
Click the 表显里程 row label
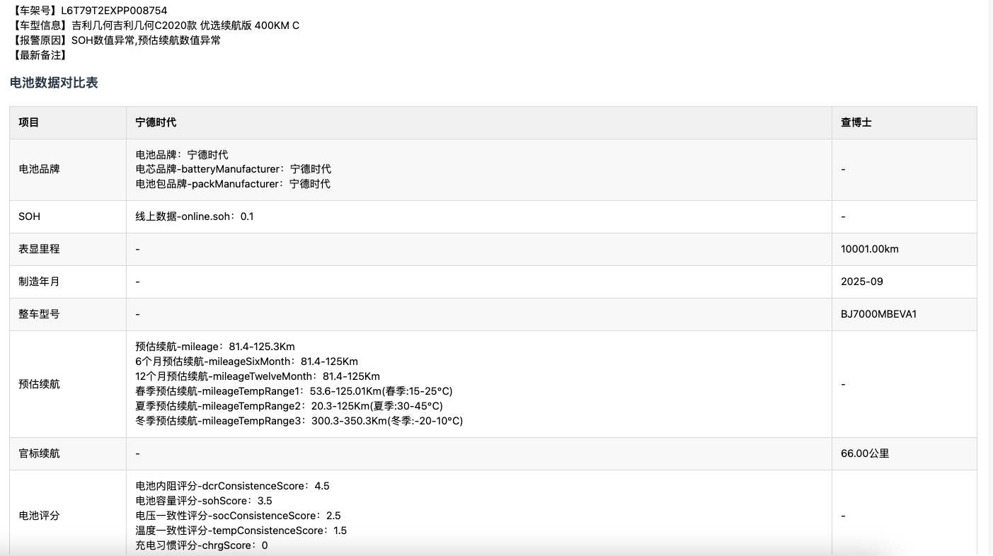[39, 250]
